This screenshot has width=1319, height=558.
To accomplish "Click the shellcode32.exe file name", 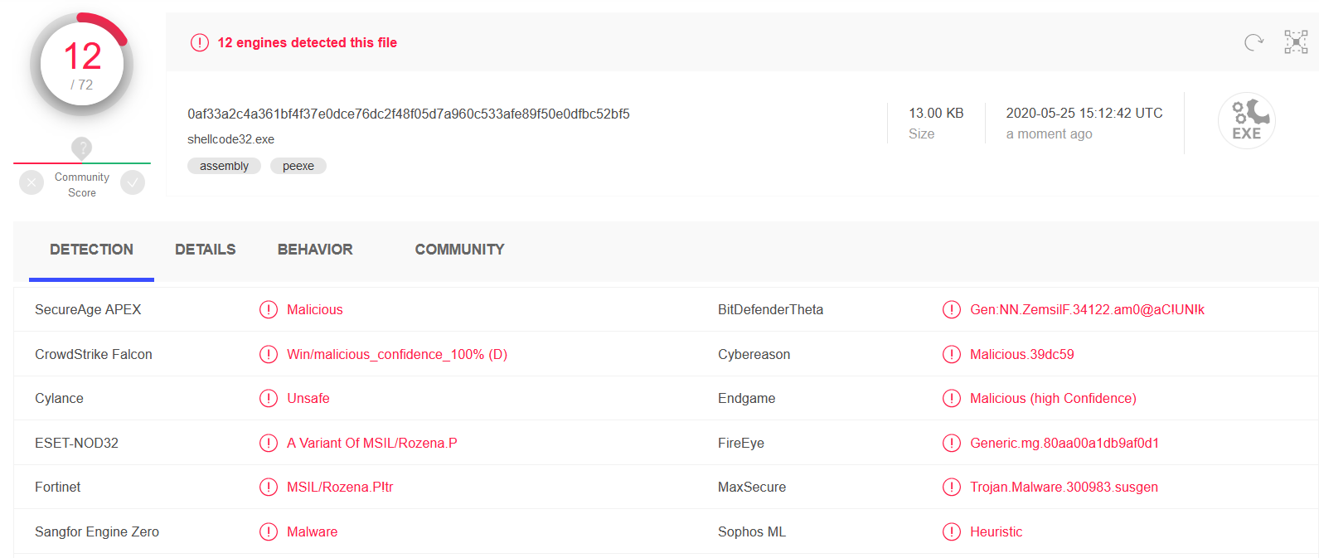I will tap(230, 139).
